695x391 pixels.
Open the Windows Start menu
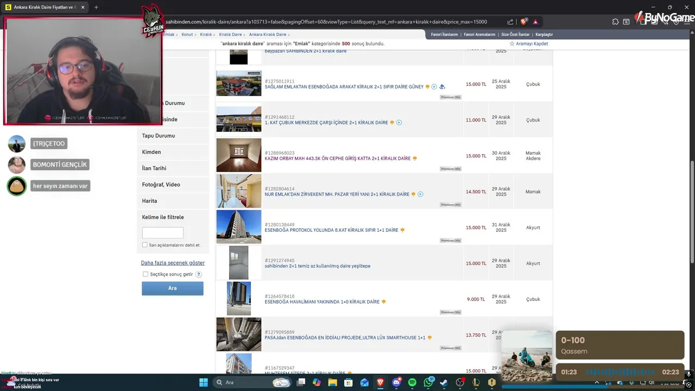(x=203, y=382)
